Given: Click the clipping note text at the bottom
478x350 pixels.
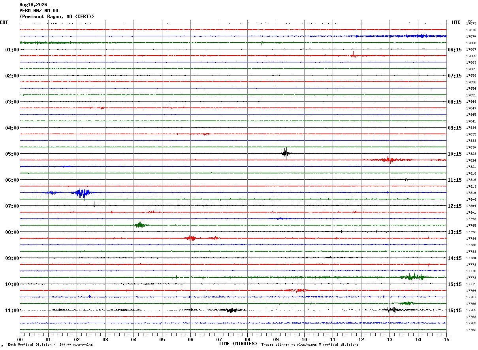Looking at the screenshot, I should tap(310, 345).
